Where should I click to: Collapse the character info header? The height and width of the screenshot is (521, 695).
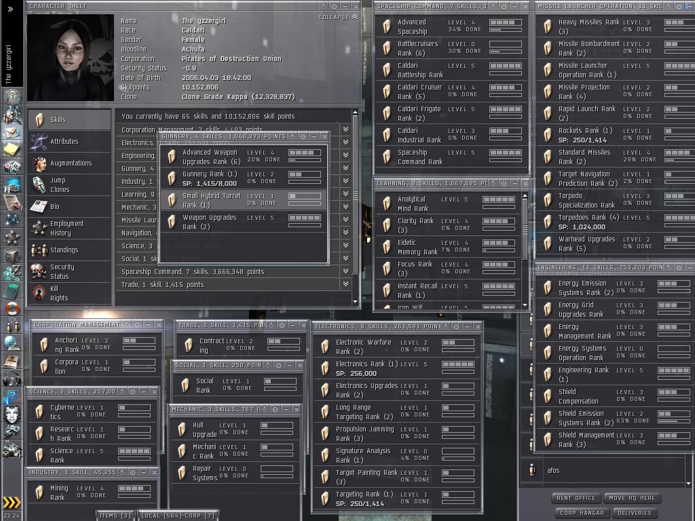[x=338, y=17]
